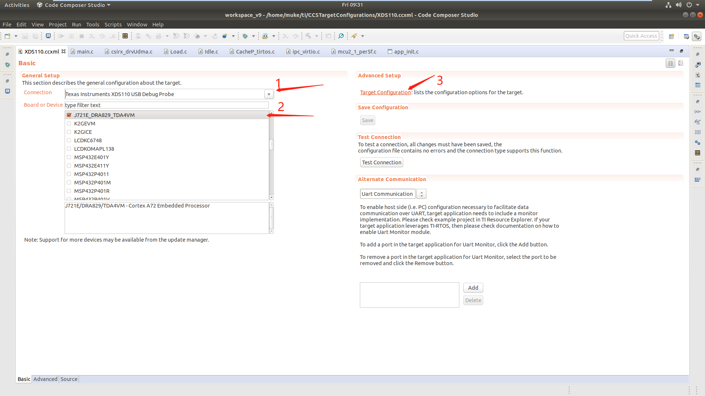This screenshot has width=705, height=396.
Task: Open the Code Composer Studio app menu
Action: [x=74, y=5]
